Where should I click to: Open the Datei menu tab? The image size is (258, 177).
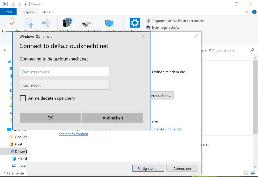pos(8,12)
